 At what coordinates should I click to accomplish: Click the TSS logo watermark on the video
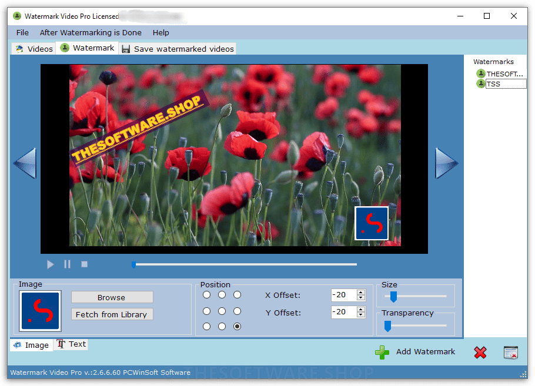coord(372,223)
